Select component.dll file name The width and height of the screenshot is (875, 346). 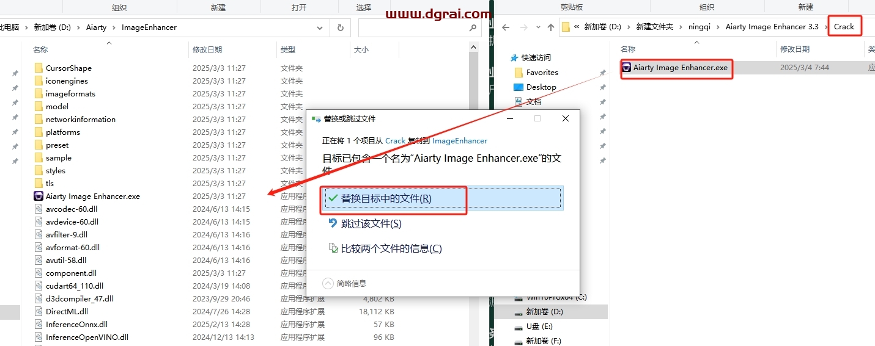point(71,273)
